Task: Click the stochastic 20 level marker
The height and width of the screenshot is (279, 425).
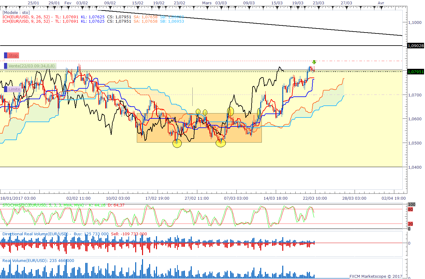Action: 410,224
